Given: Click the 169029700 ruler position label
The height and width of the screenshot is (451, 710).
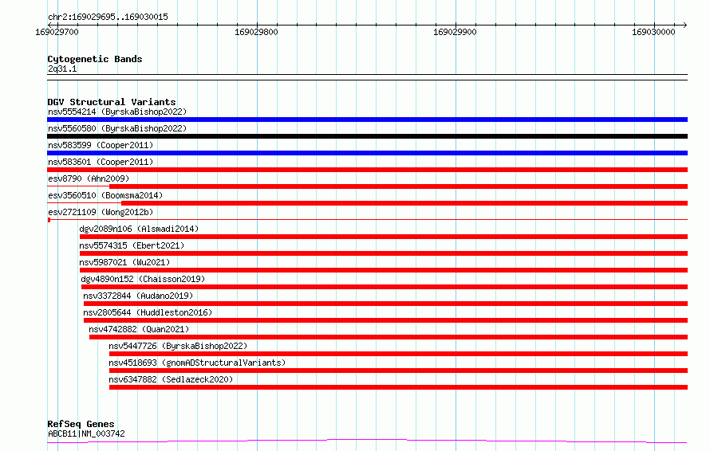Looking at the screenshot, I should pyautogui.click(x=57, y=32).
